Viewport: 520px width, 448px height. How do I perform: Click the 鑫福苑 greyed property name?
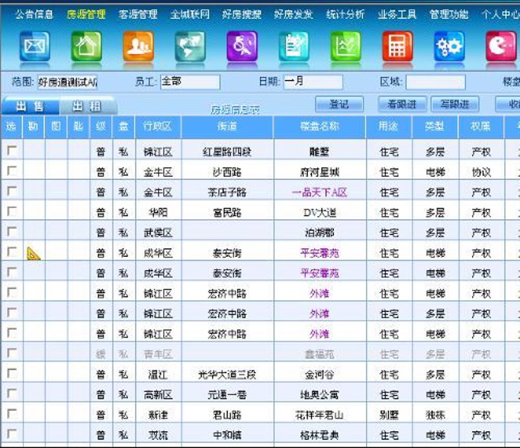(x=319, y=355)
